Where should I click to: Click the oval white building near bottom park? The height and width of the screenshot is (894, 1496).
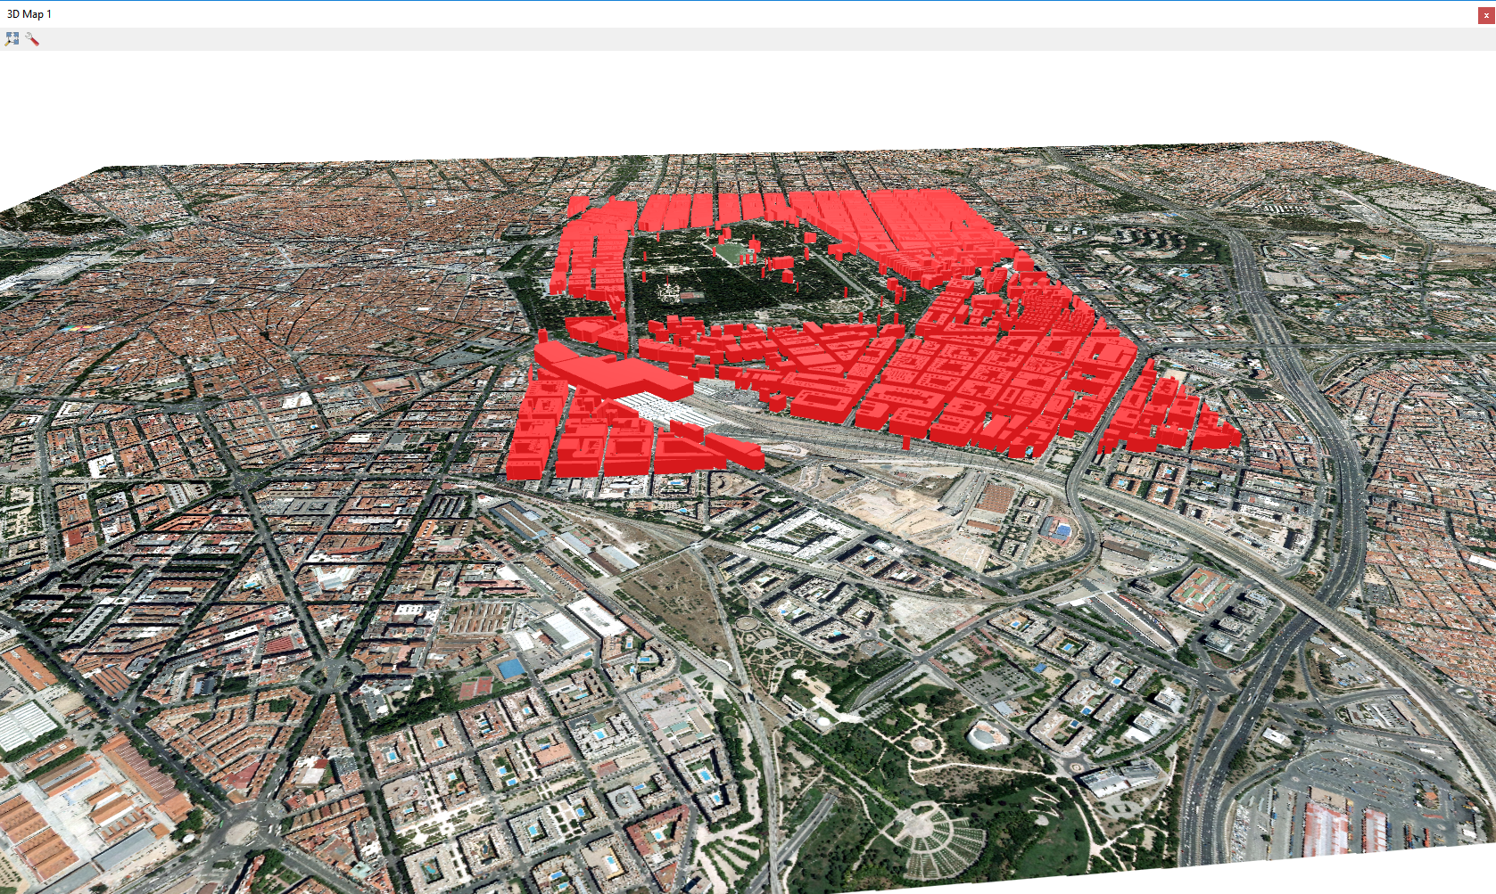coord(988,735)
